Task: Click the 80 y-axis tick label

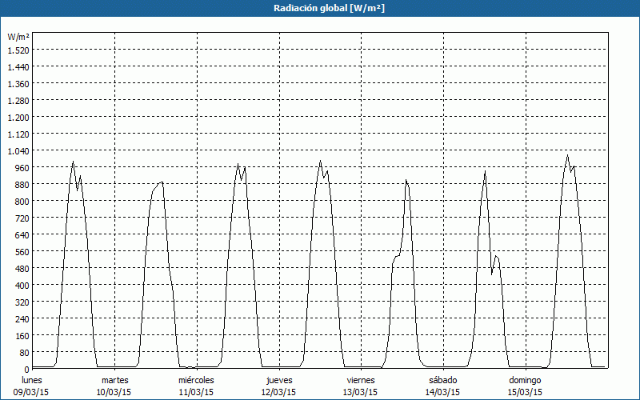Action: point(21,352)
